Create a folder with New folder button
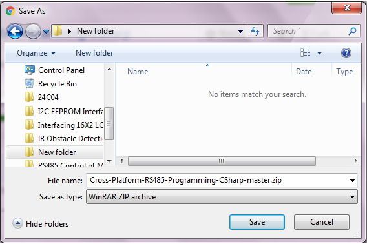The image size is (367, 244). pos(94,53)
